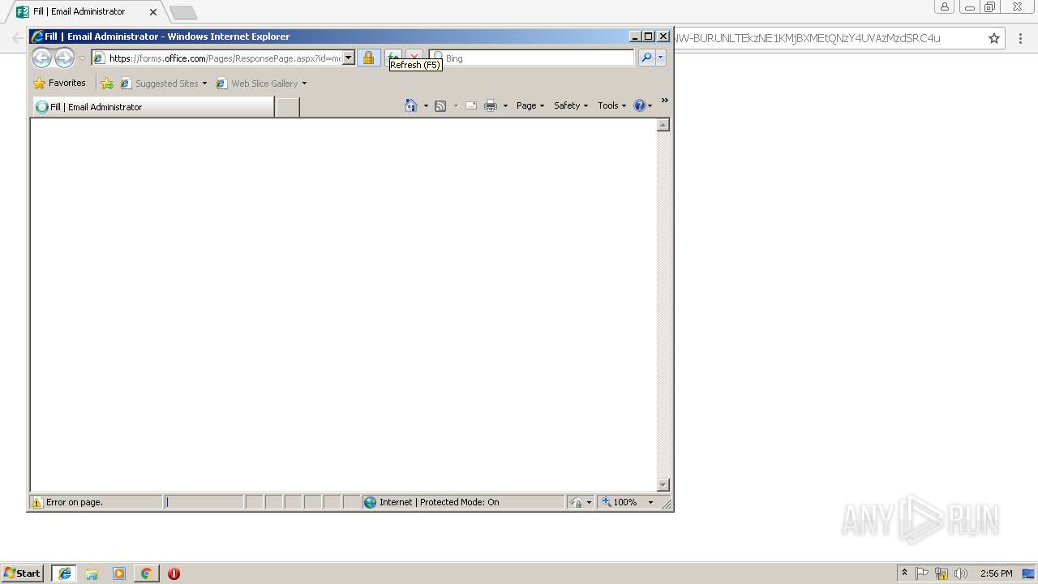Click the security lock icon in IE
This screenshot has height=584, width=1038.
tap(368, 58)
